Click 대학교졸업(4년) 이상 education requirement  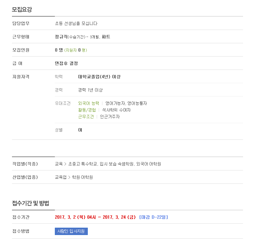coord(99,77)
